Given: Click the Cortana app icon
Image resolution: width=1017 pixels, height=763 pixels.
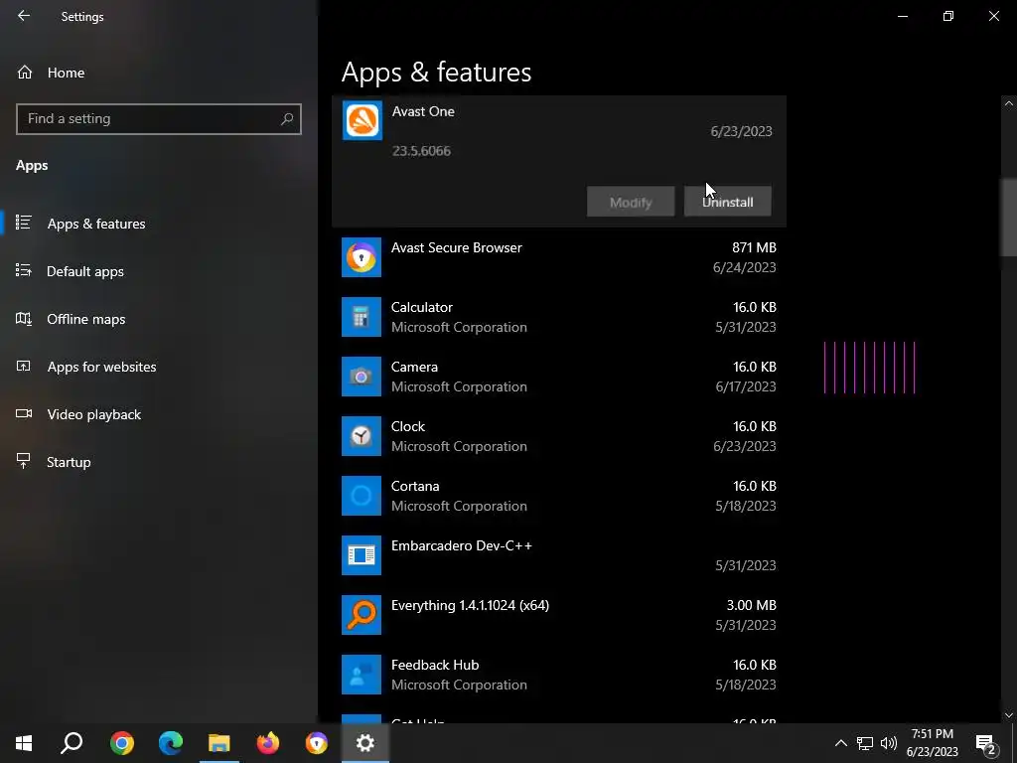Looking at the screenshot, I should [x=362, y=497].
